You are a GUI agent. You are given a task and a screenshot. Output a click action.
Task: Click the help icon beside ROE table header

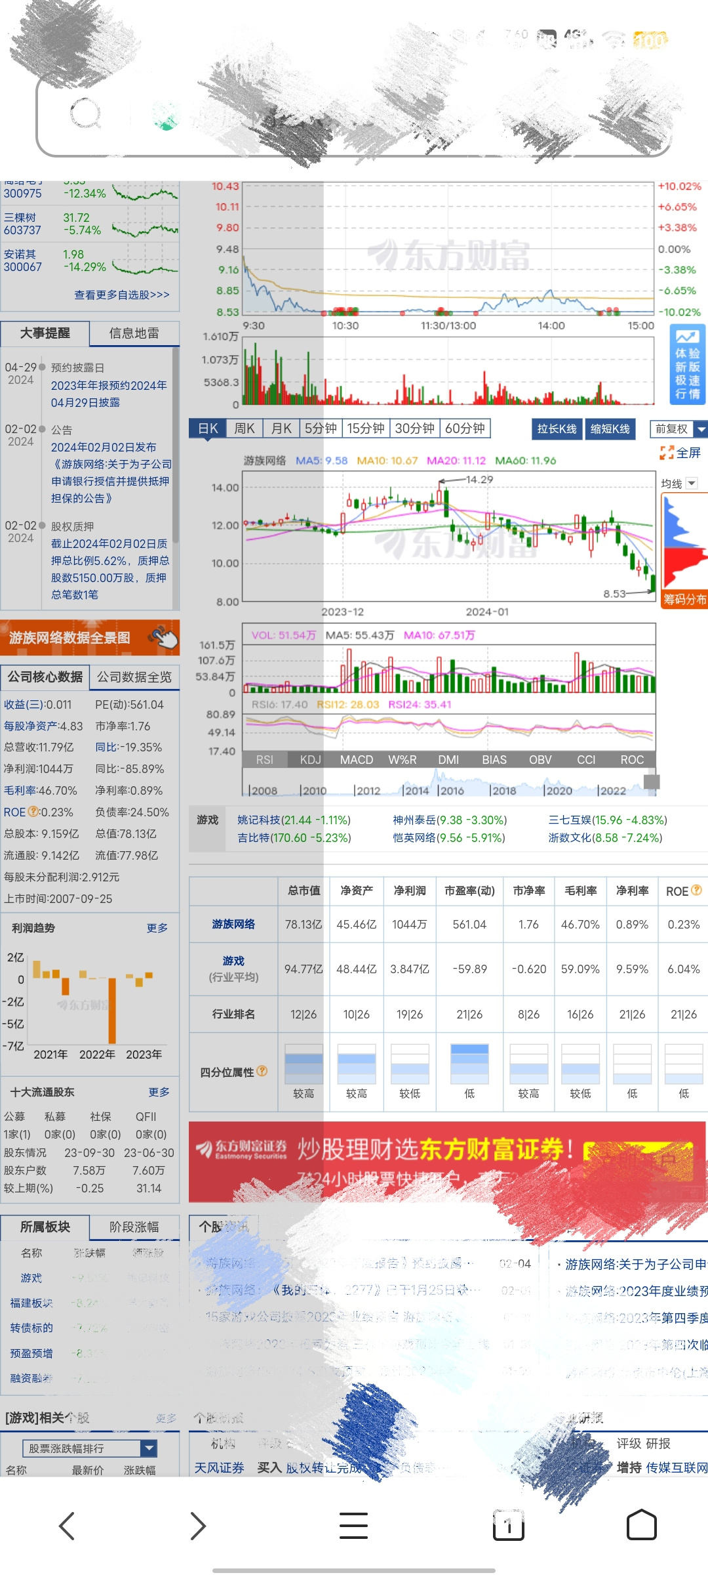[x=697, y=890]
